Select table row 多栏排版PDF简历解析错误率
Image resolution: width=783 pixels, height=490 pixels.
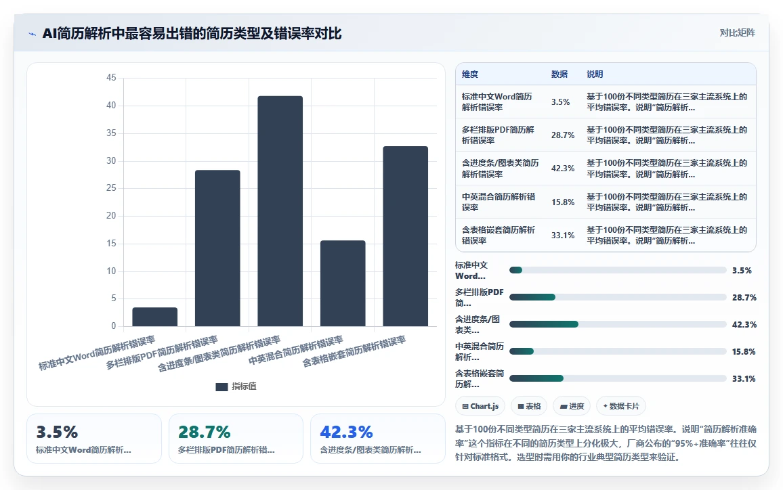click(606, 135)
